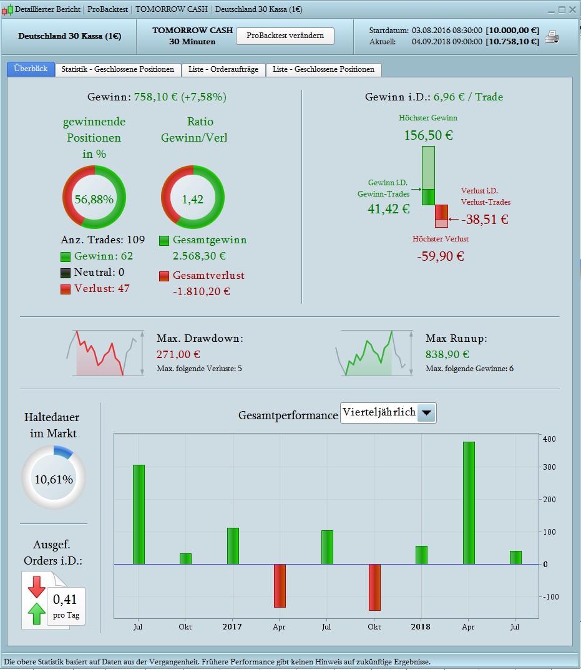
Task: Open the Vierteljährlich dropdown arrow
Action: 426,413
